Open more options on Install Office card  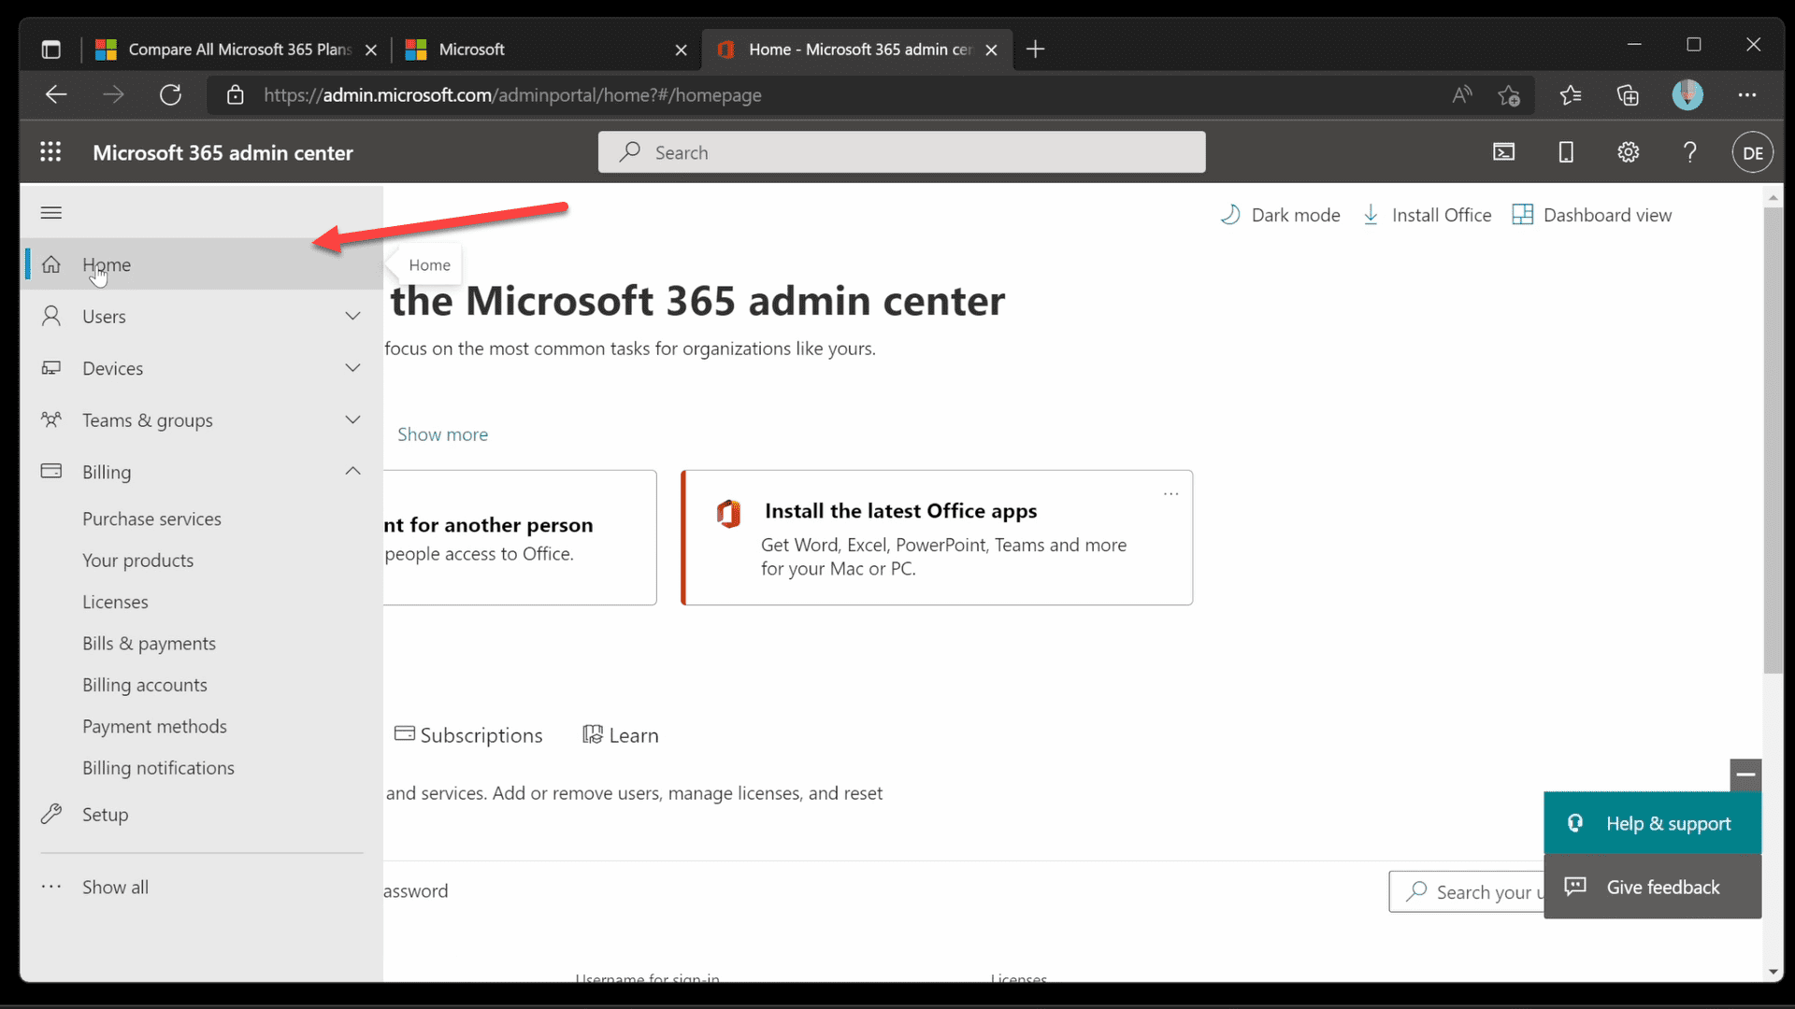point(1170,493)
